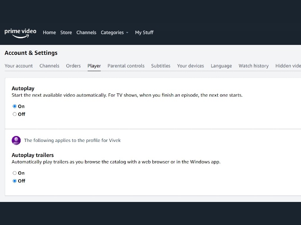Click the Prime Video logo
The height and width of the screenshot is (225, 301).
[20, 33]
